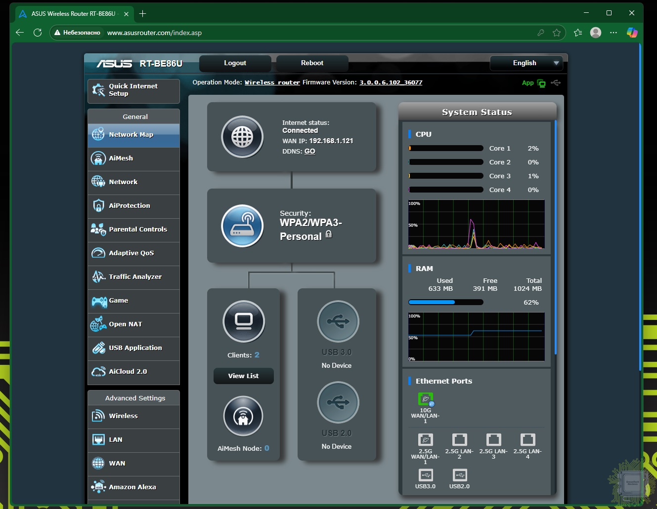Image resolution: width=657 pixels, height=509 pixels.
Task: Click the Logout button
Action: point(235,63)
